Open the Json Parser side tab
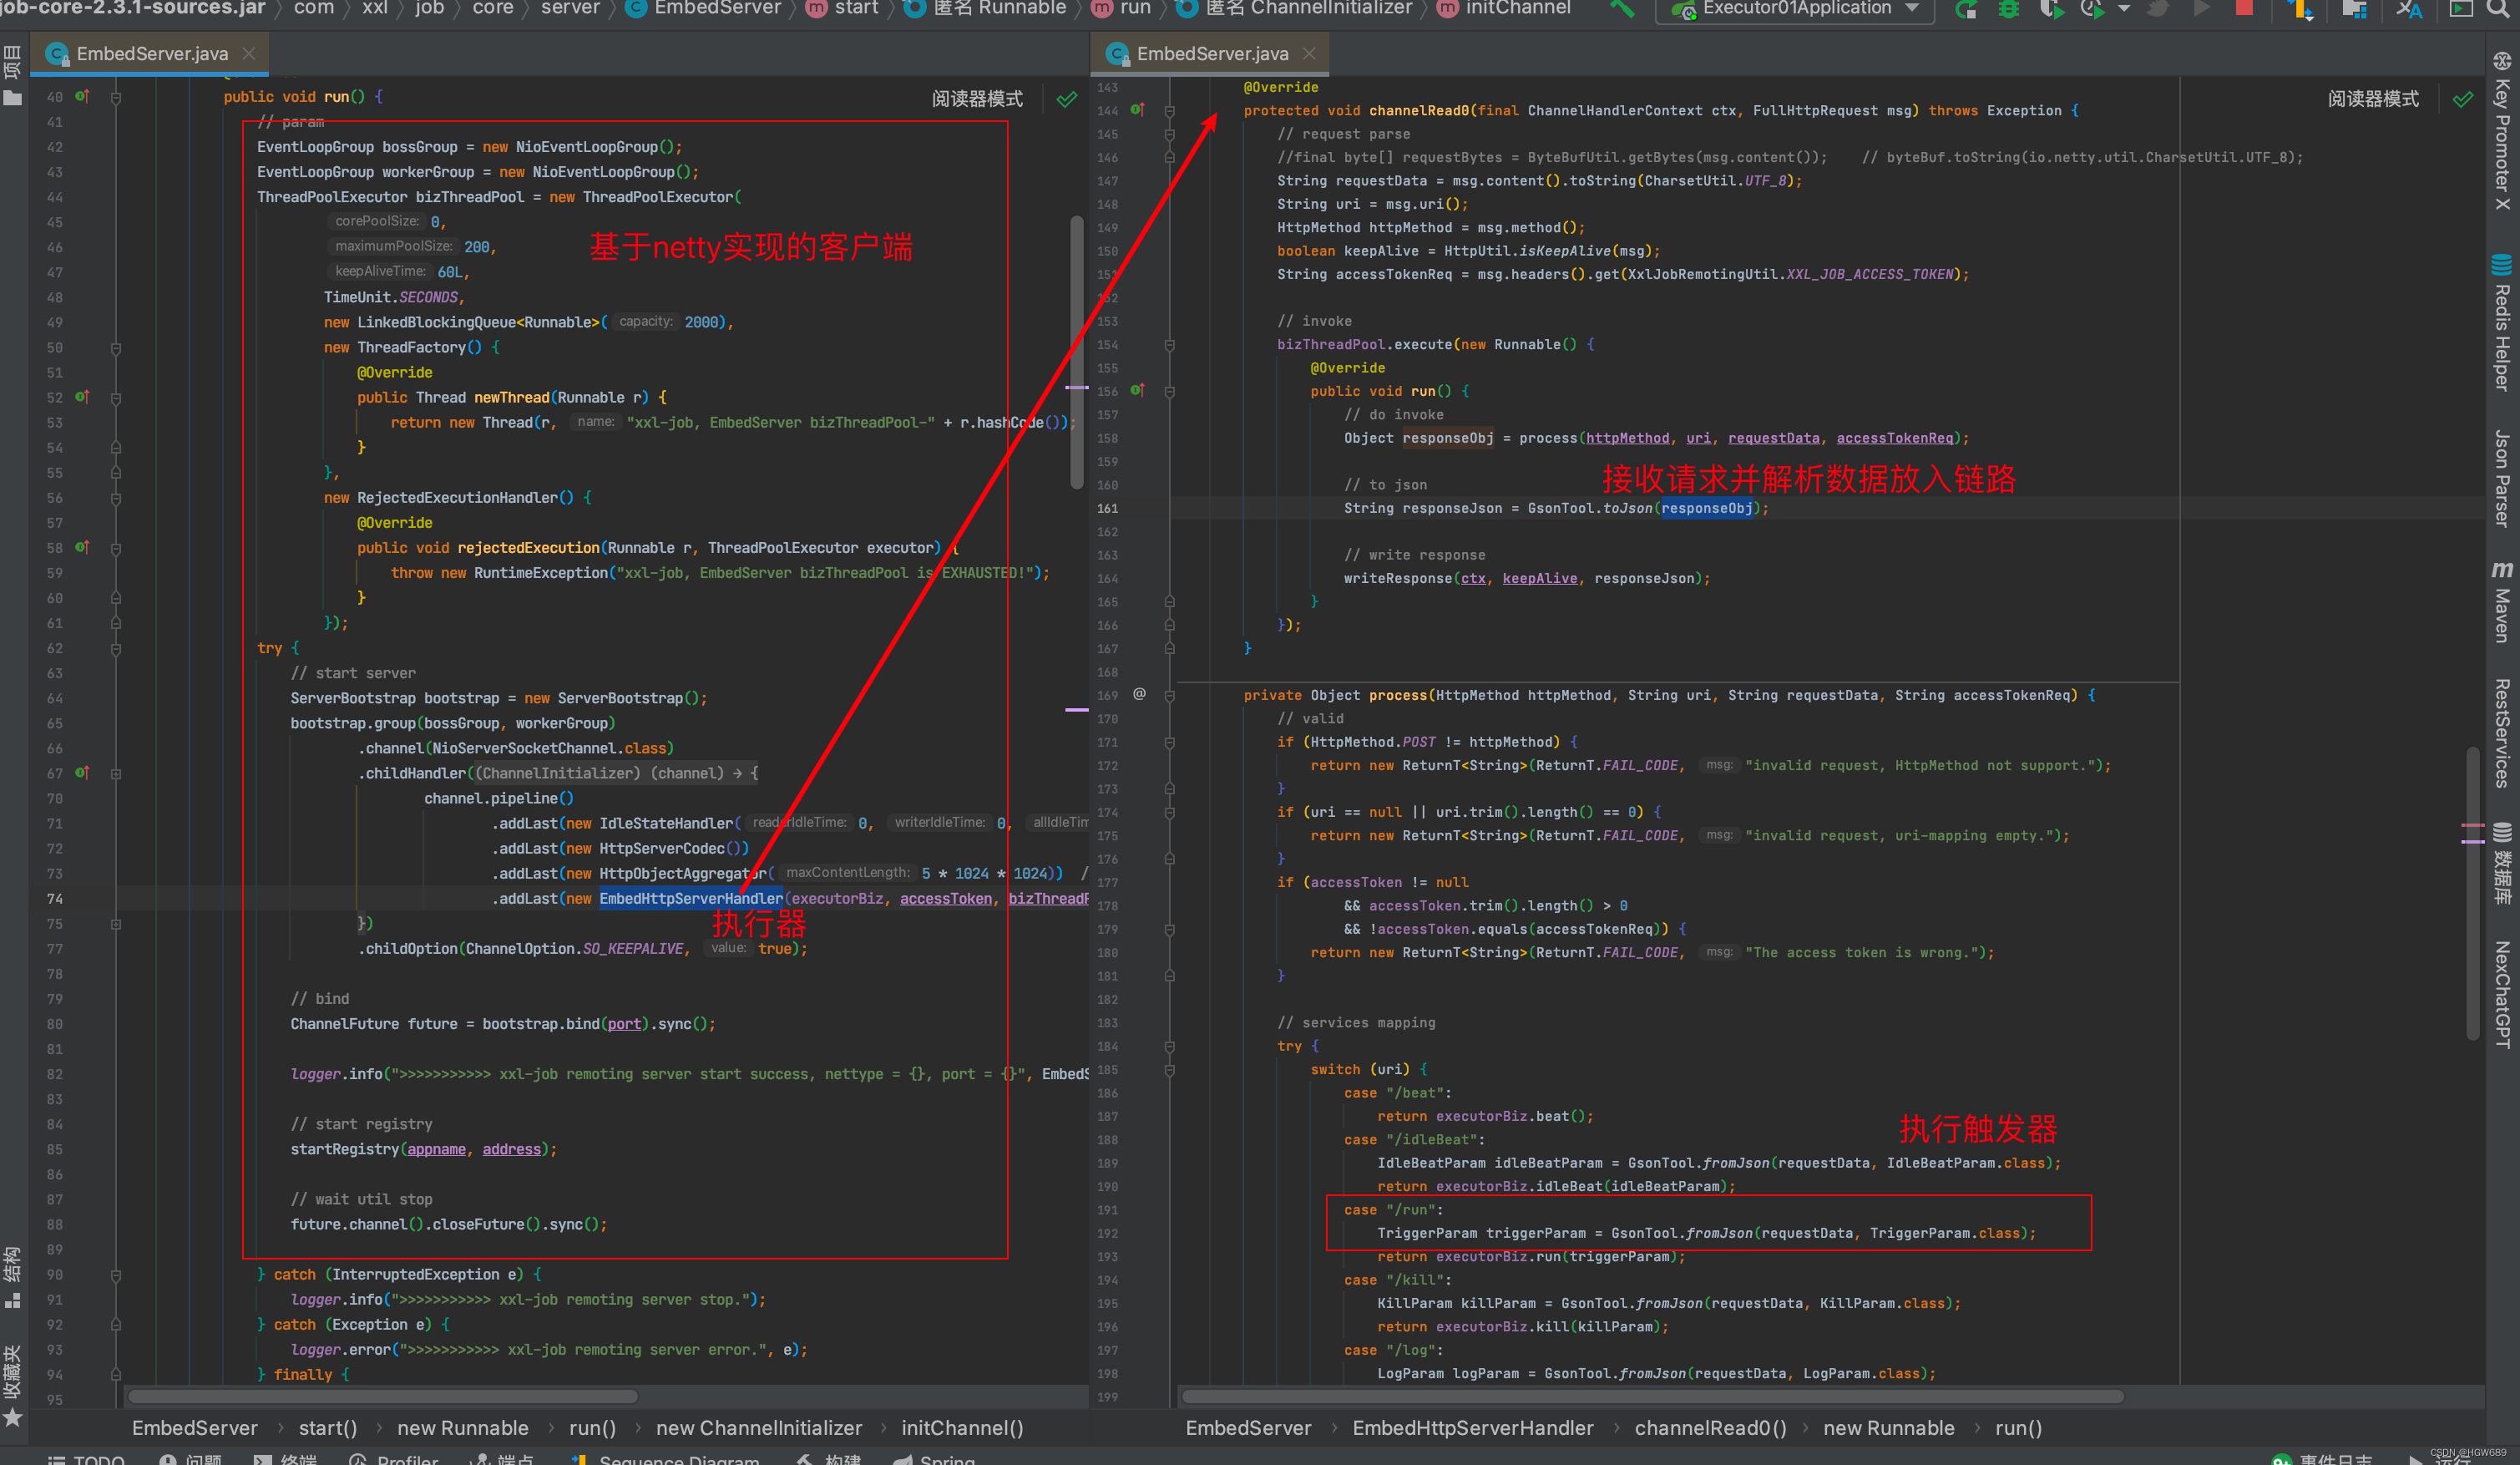 coord(2502,478)
